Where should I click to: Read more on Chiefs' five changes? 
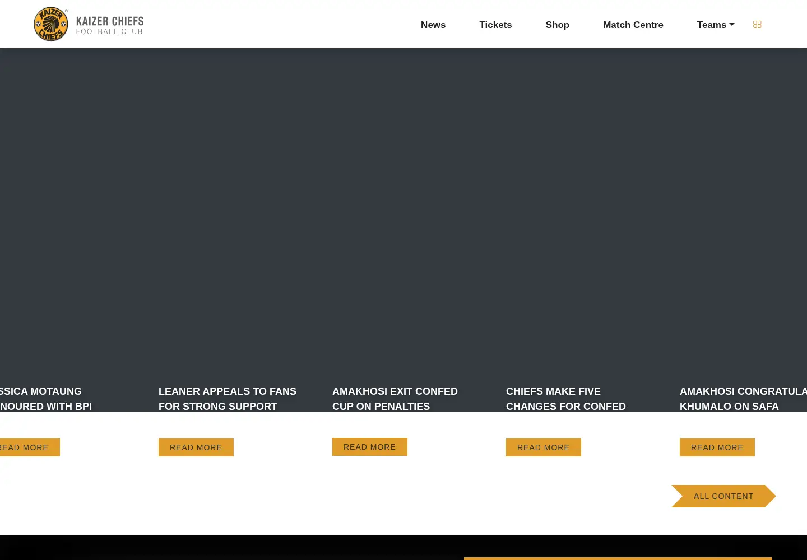click(544, 447)
